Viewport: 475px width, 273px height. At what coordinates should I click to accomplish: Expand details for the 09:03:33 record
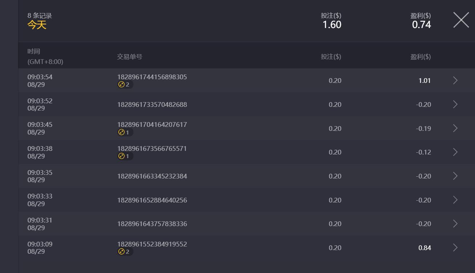455,200
